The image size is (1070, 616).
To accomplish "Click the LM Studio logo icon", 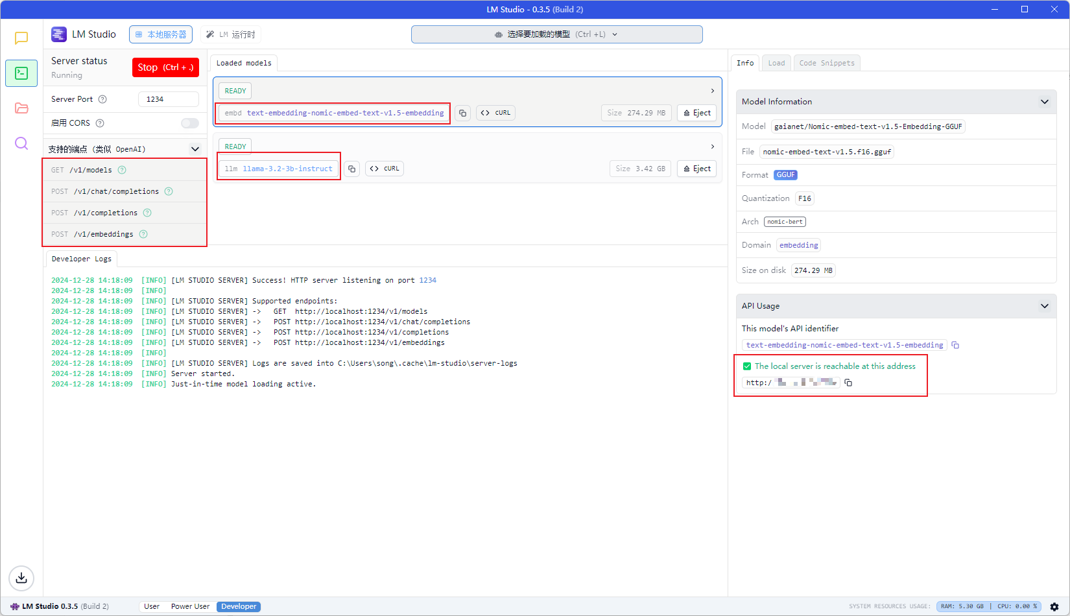I will (x=59, y=34).
